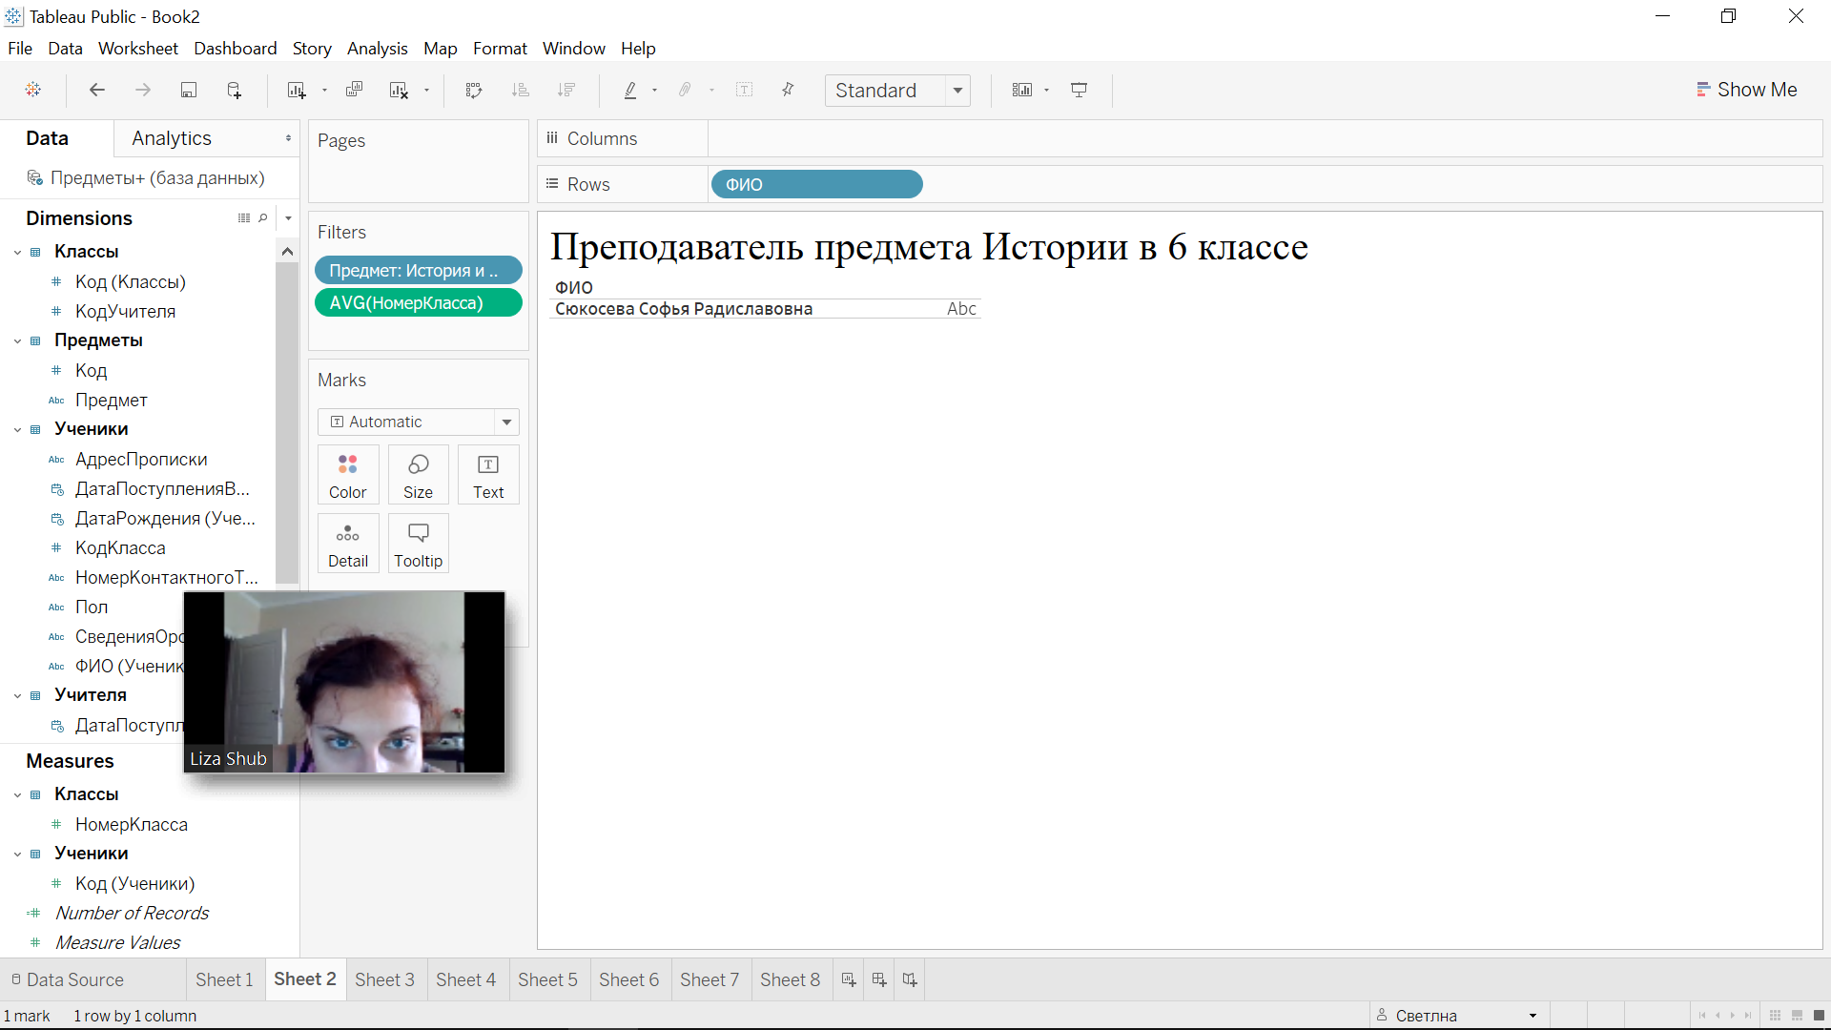Click the Color marks card button
The image size is (1831, 1030).
point(348,475)
